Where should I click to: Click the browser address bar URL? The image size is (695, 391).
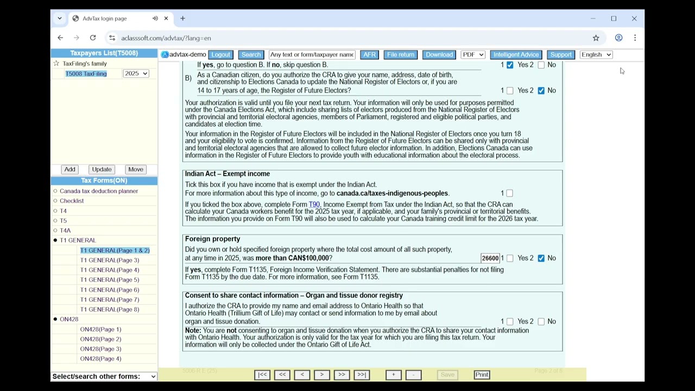point(166,38)
